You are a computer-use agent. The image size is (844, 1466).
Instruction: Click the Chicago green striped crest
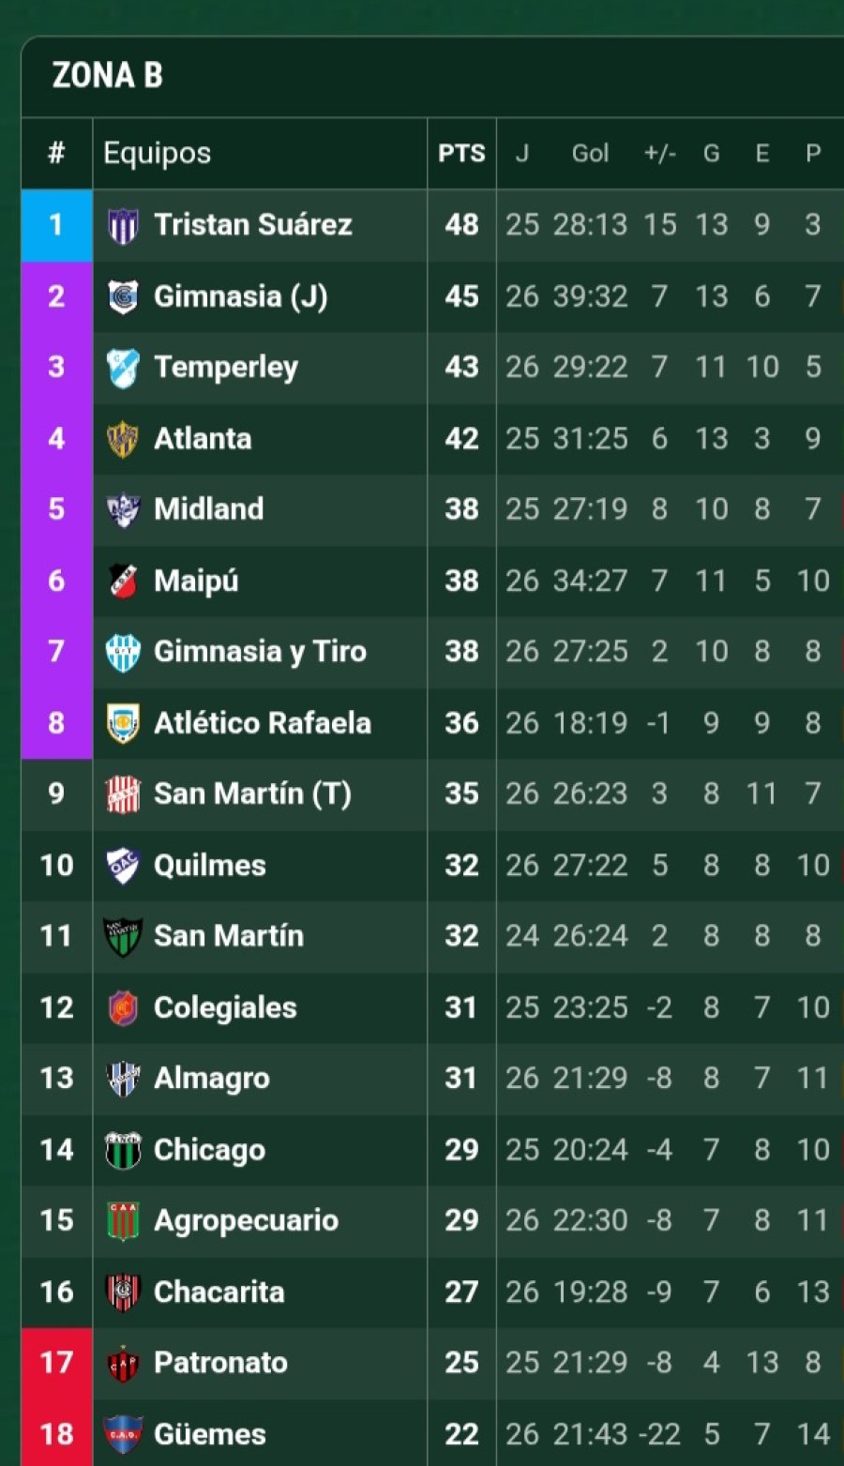tap(123, 1150)
